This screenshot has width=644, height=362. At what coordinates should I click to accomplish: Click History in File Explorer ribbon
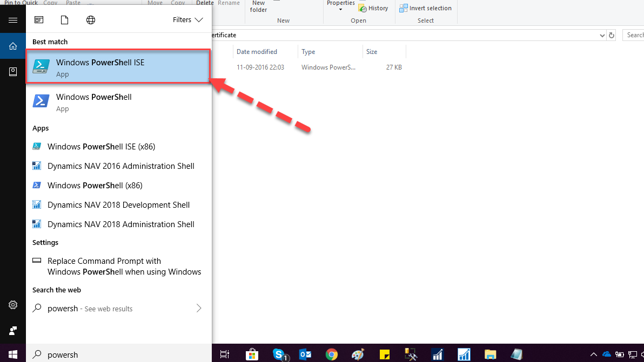(x=373, y=8)
